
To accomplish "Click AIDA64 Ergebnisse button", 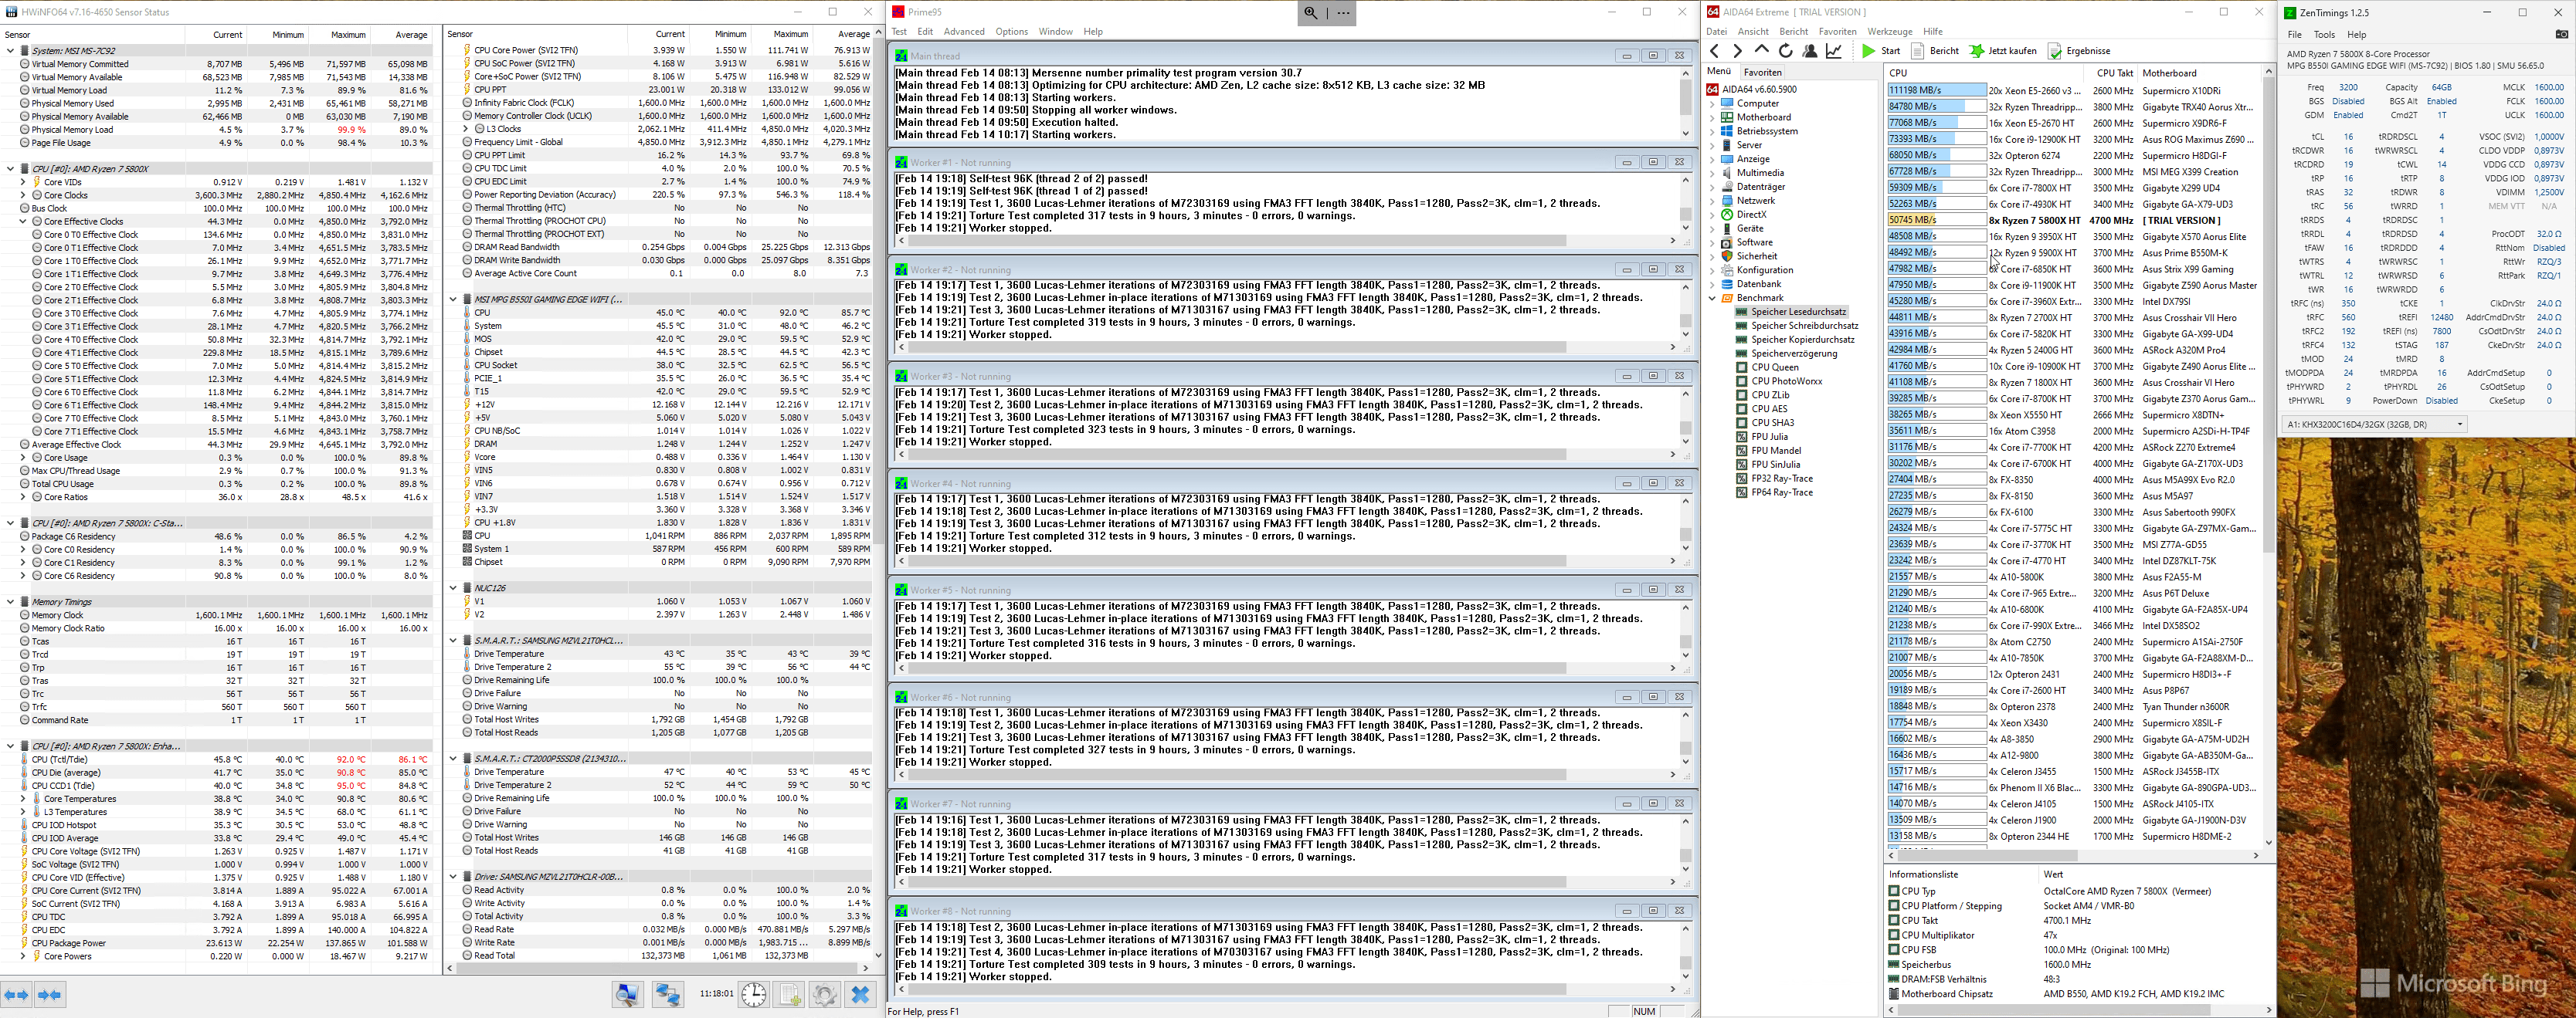I will click(x=2079, y=51).
